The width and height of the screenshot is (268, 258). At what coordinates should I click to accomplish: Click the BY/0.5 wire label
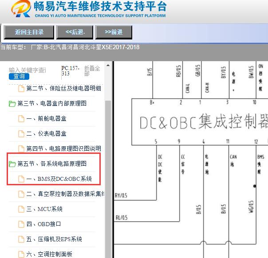[223, 72]
